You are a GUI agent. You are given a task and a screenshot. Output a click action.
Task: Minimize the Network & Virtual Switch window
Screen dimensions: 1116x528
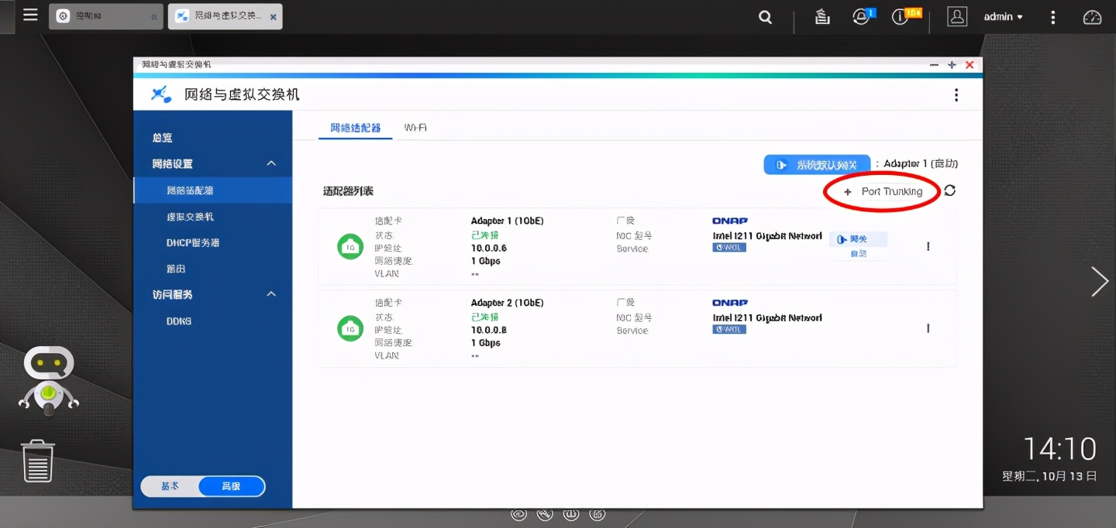(x=935, y=65)
